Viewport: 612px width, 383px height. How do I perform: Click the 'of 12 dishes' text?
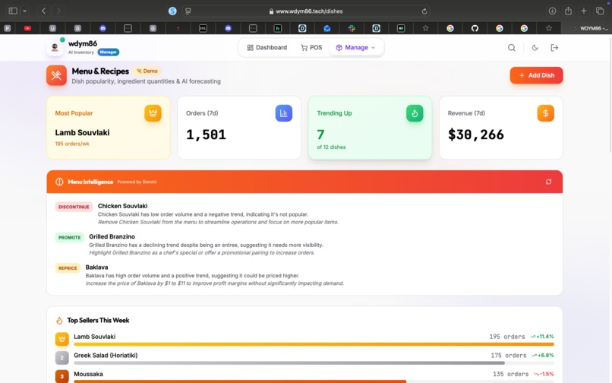331,147
